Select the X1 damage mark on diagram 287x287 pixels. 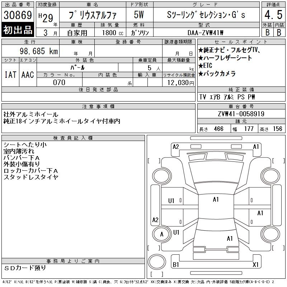tap(256, 265)
